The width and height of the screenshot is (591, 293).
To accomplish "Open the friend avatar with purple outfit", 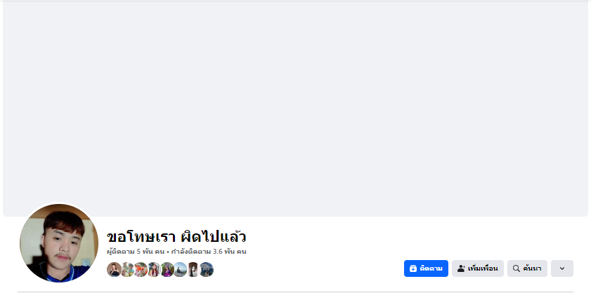I will click(167, 269).
